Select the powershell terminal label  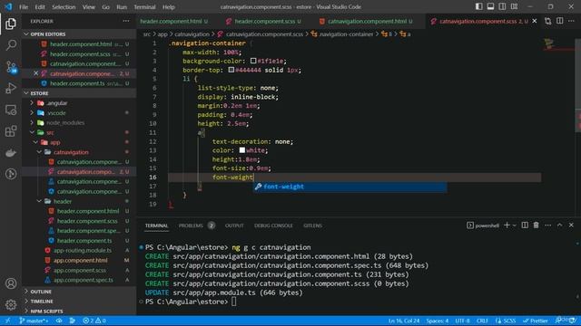tap(483, 225)
